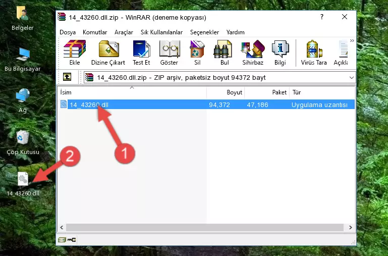Screen dimensions: 388x256
Task: Click the Bul find icon
Action: pos(225,53)
